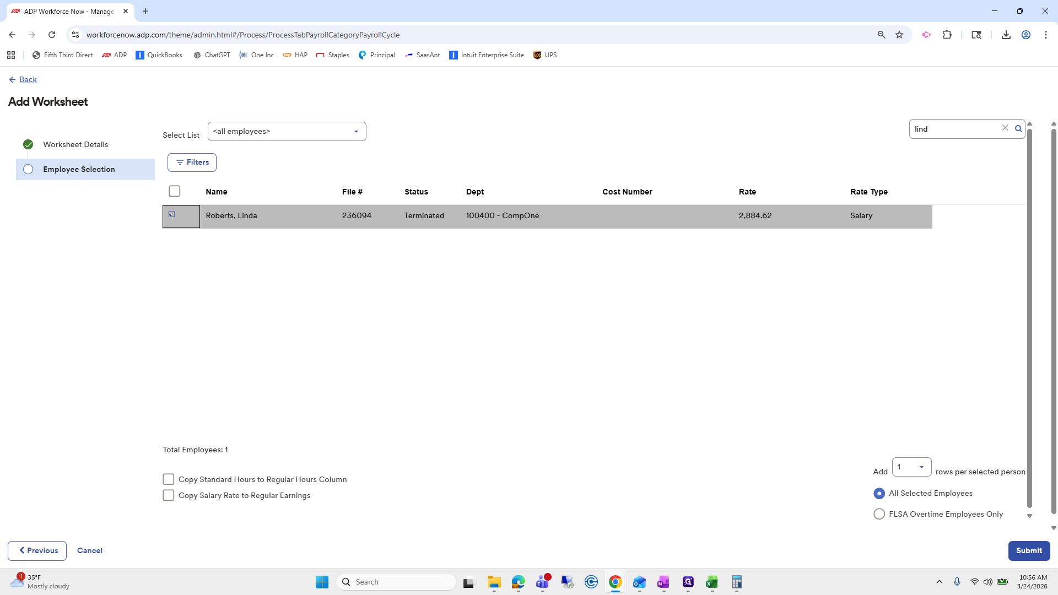This screenshot has height=595, width=1058.
Task: Open Chrome downloads icon
Action: click(x=1006, y=35)
